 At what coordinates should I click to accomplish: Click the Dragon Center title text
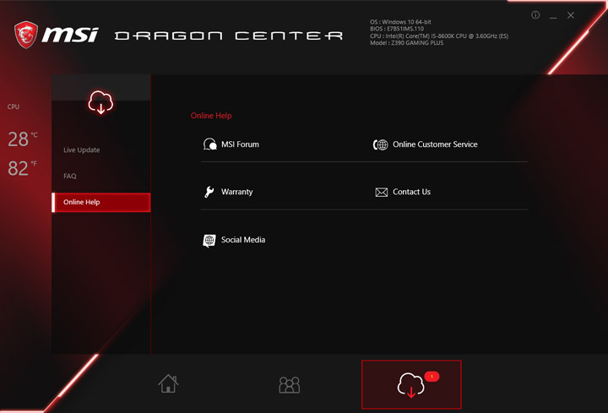pos(229,35)
